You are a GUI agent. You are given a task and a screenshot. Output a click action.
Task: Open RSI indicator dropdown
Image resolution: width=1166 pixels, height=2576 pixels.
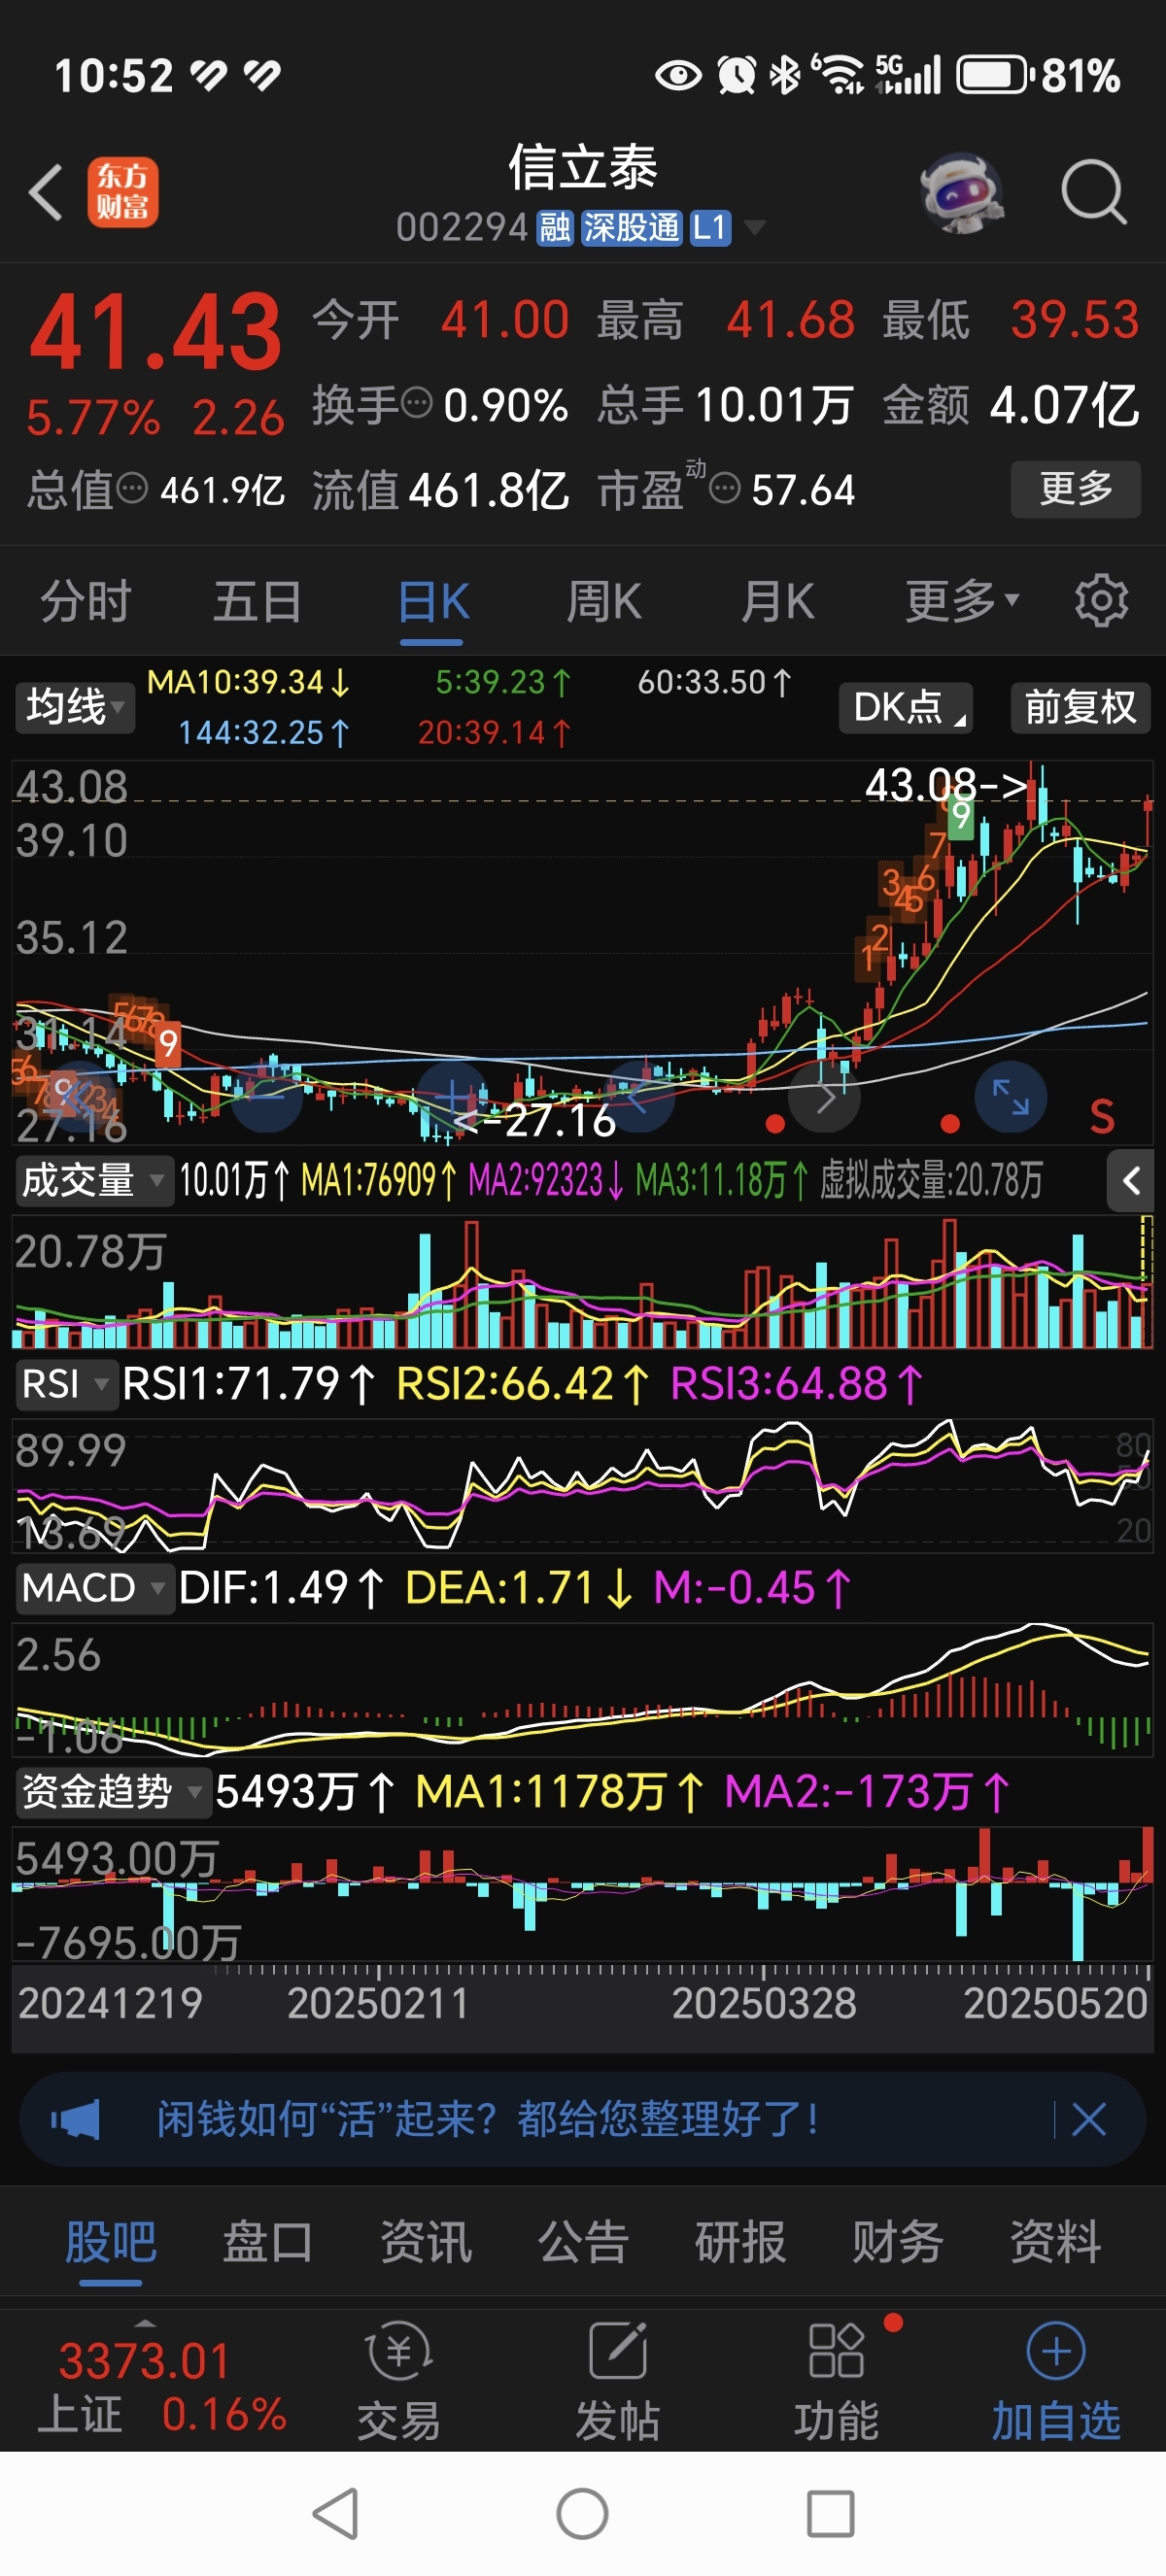[x=65, y=1384]
